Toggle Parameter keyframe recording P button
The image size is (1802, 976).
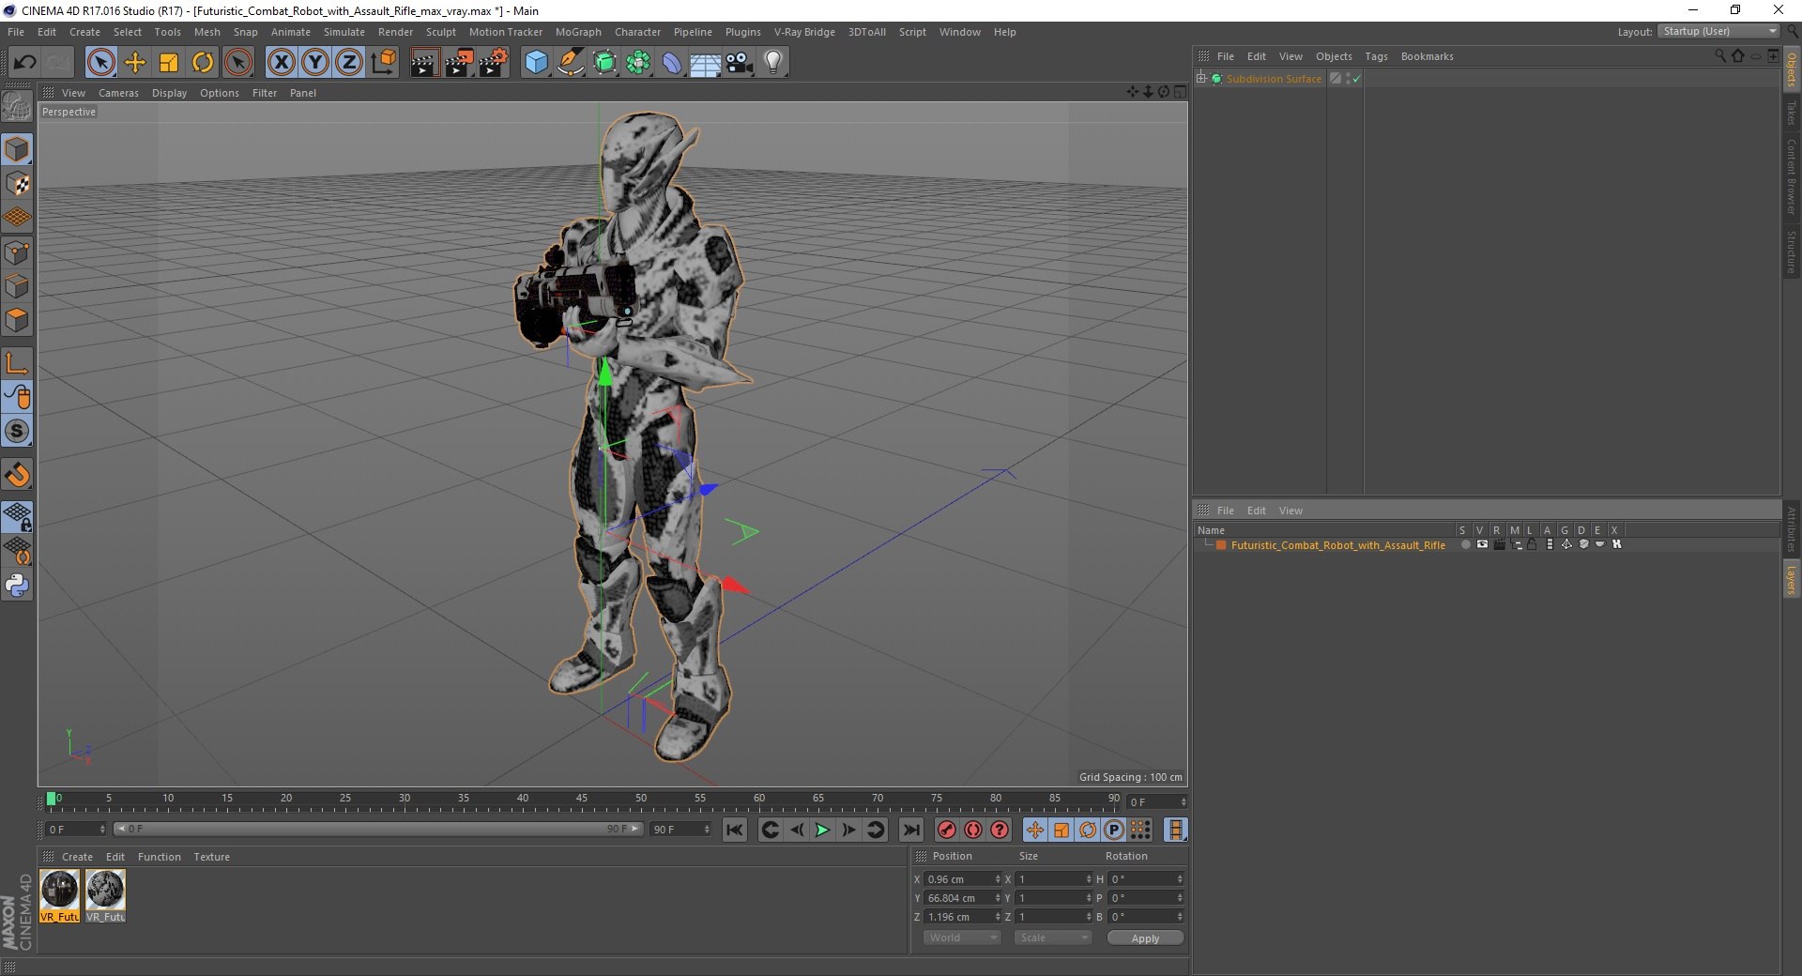pos(1114,830)
